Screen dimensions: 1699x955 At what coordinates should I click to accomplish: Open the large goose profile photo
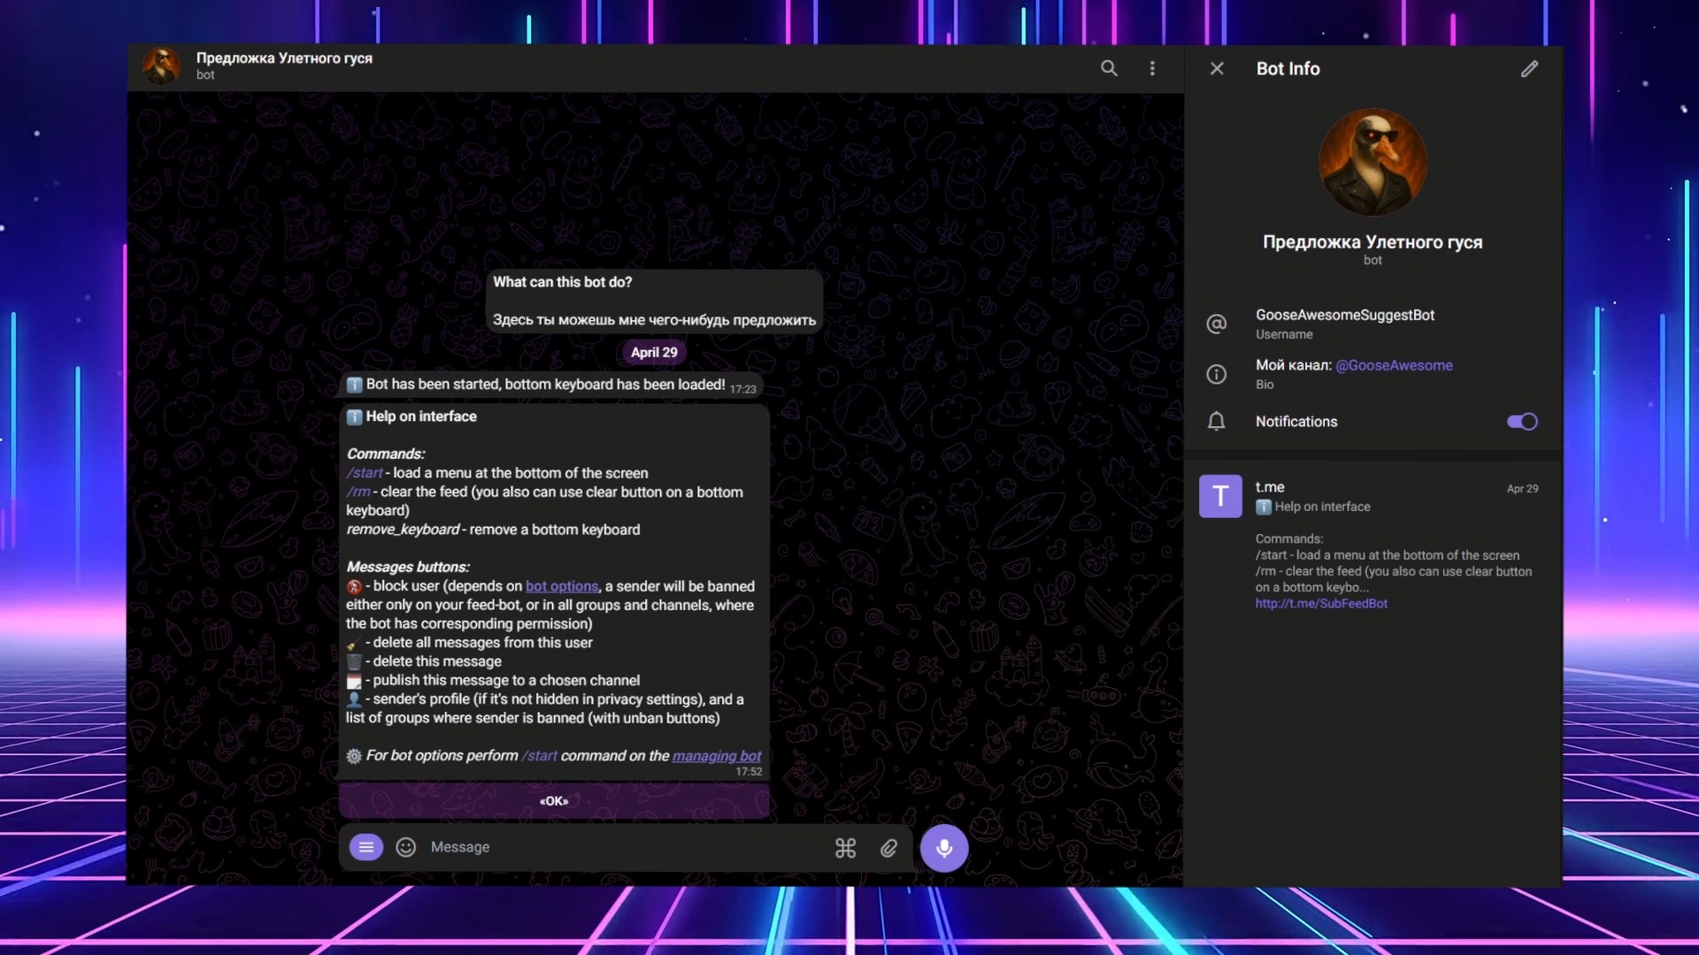click(x=1372, y=162)
